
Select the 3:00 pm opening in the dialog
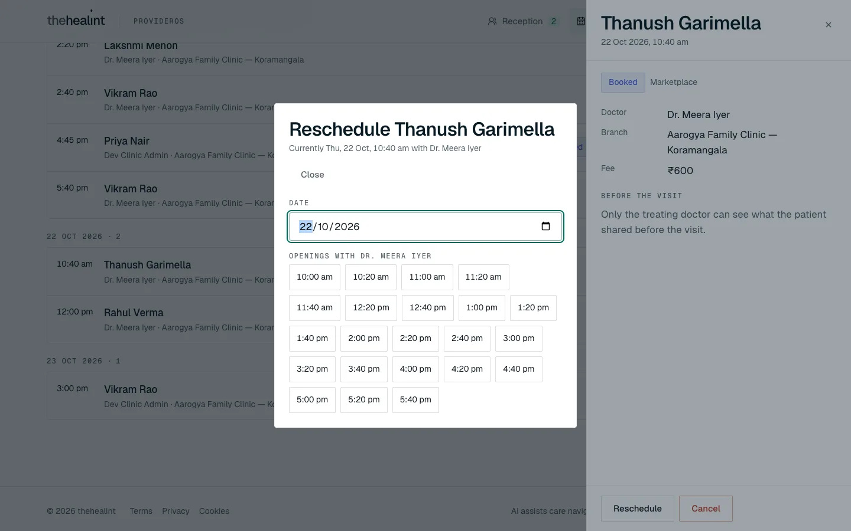point(519,339)
